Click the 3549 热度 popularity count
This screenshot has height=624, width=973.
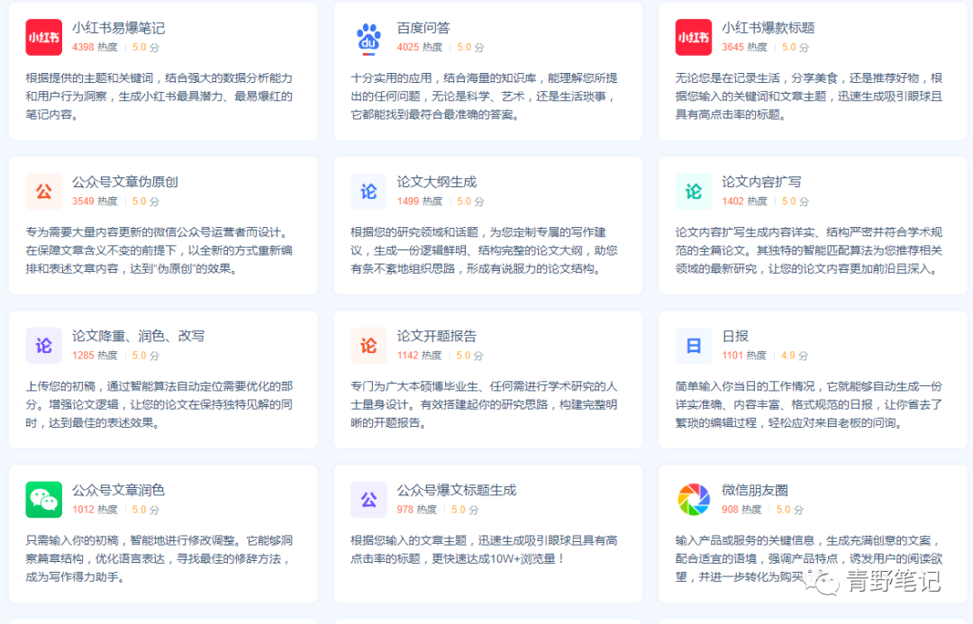(95, 201)
